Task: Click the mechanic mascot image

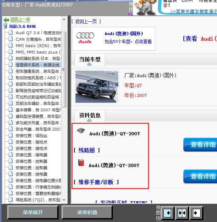Action: (146, 7)
